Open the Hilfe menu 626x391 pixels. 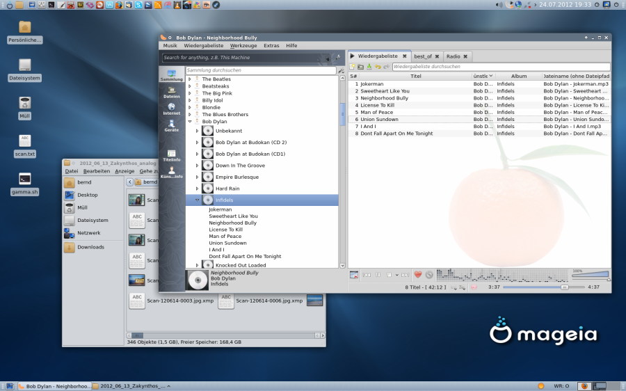point(291,45)
